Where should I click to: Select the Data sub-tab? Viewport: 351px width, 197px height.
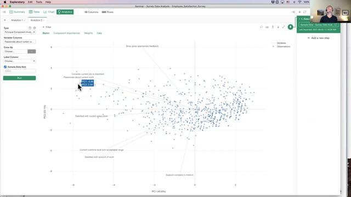coord(99,33)
